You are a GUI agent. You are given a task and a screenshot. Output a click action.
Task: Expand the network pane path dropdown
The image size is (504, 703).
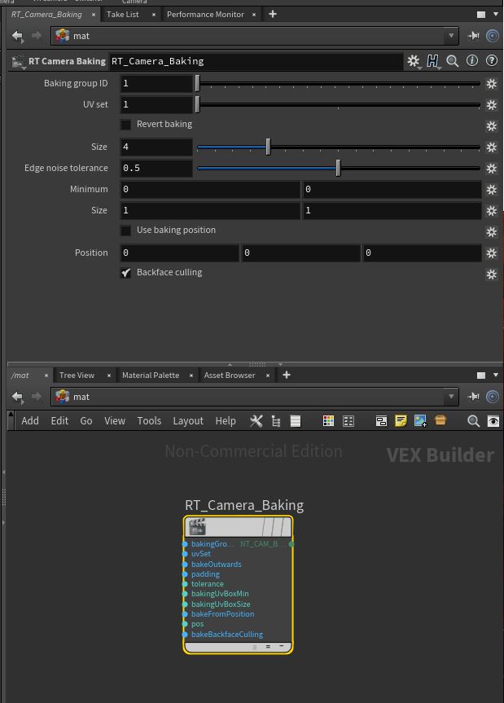pyautogui.click(x=451, y=397)
